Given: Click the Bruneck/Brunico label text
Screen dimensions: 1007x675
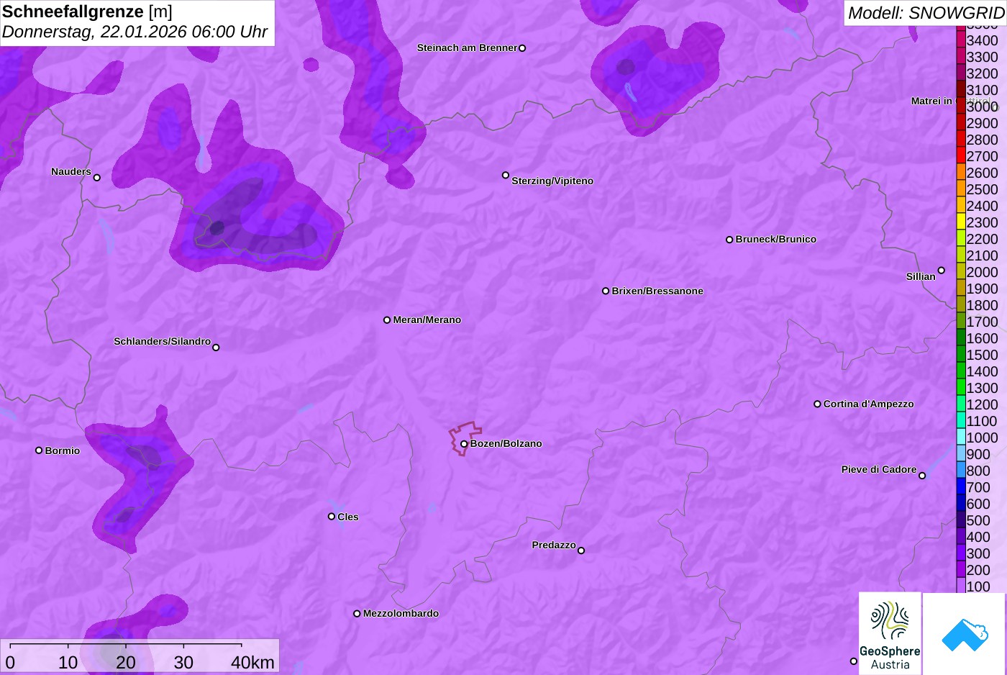Looking at the screenshot, I should click(776, 239).
